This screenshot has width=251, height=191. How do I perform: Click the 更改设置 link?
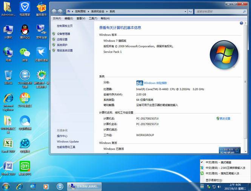click(225, 119)
